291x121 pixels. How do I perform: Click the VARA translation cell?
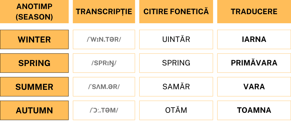tap(254, 87)
